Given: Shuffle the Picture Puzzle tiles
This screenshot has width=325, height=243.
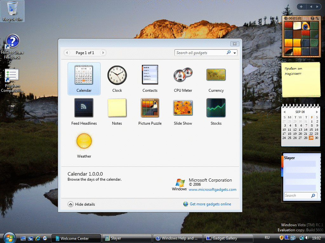Looking at the screenshot, I should [317, 18].
